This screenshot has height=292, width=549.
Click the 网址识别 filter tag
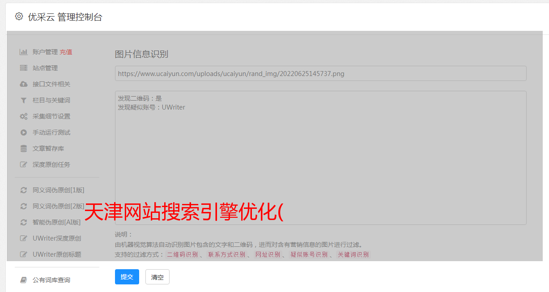tap(268, 254)
